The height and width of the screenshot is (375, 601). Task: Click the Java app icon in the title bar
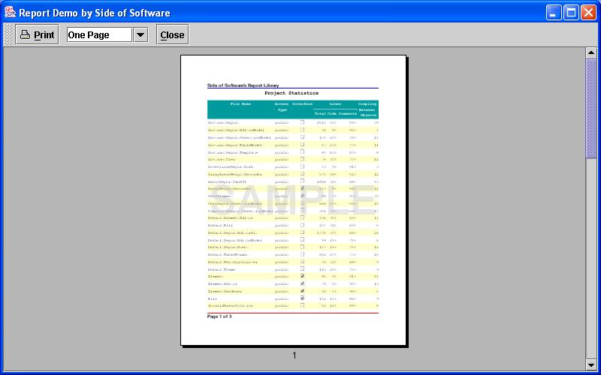pos(10,12)
